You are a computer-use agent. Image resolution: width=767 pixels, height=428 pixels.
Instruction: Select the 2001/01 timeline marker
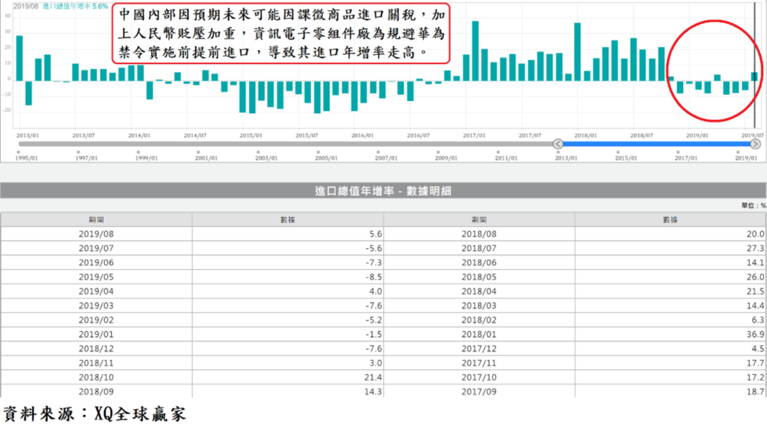(x=198, y=152)
